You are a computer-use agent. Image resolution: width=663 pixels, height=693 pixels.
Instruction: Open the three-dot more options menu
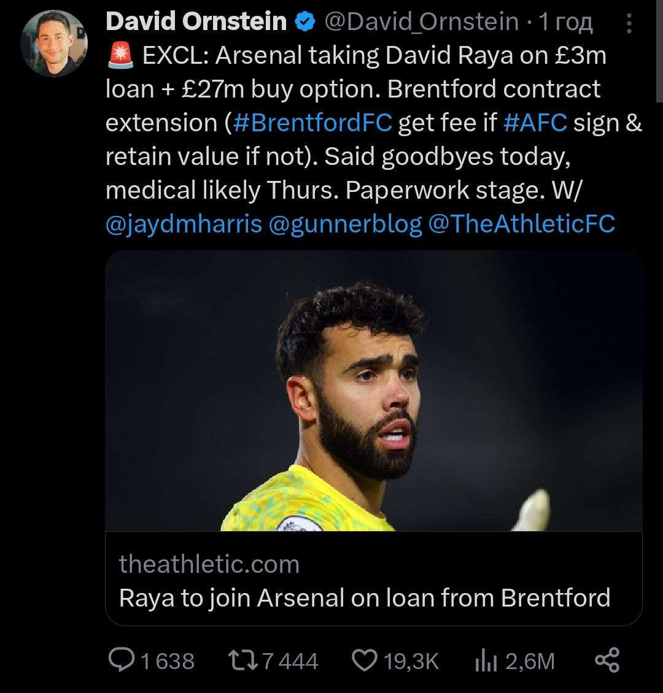629,23
